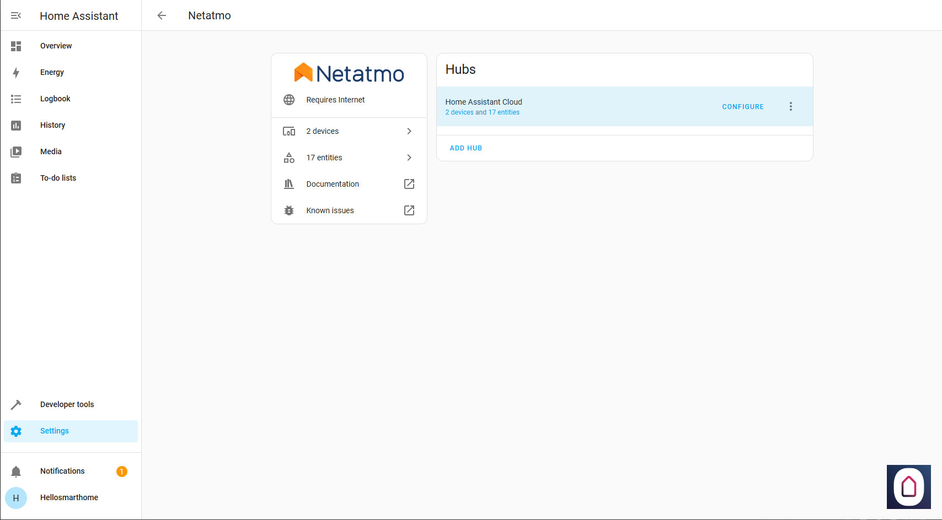
Task: Click the globe icon beside Requires Internet
Action: pyautogui.click(x=289, y=100)
